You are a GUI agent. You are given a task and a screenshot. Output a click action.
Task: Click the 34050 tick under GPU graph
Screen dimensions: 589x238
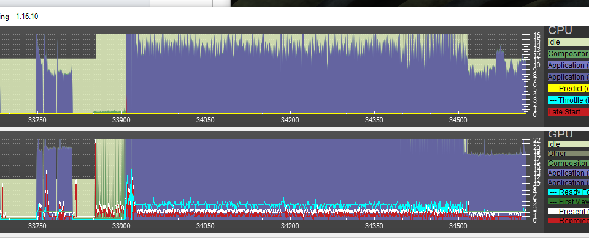click(206, 226)
